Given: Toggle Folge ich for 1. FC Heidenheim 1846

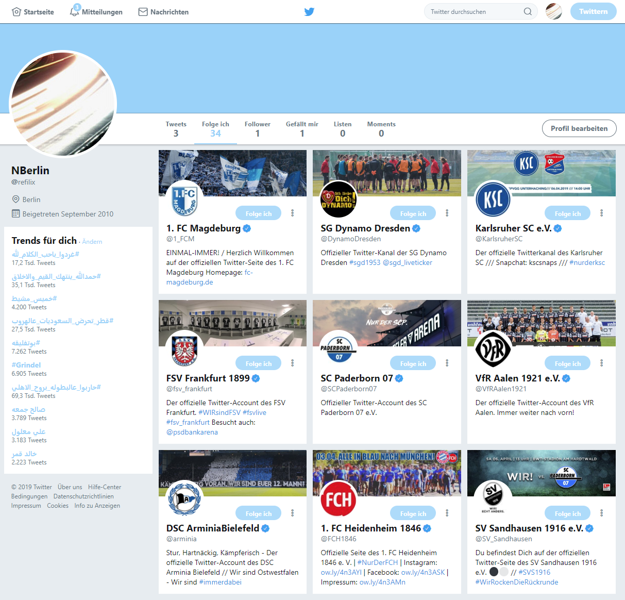Looking at the screenshot, I should coord(413,513).
